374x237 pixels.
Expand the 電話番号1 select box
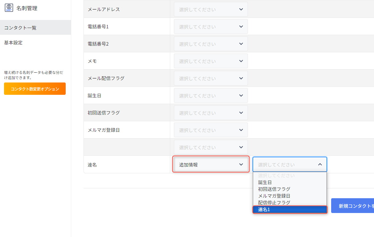click(211, 27)
